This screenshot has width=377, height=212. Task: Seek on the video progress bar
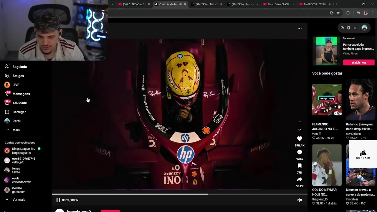pyautogui.click(x=180, y=194)
